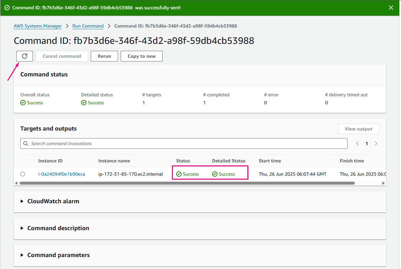Focus the Search command invocations field

pyautogui.click(x=186, y=143)
